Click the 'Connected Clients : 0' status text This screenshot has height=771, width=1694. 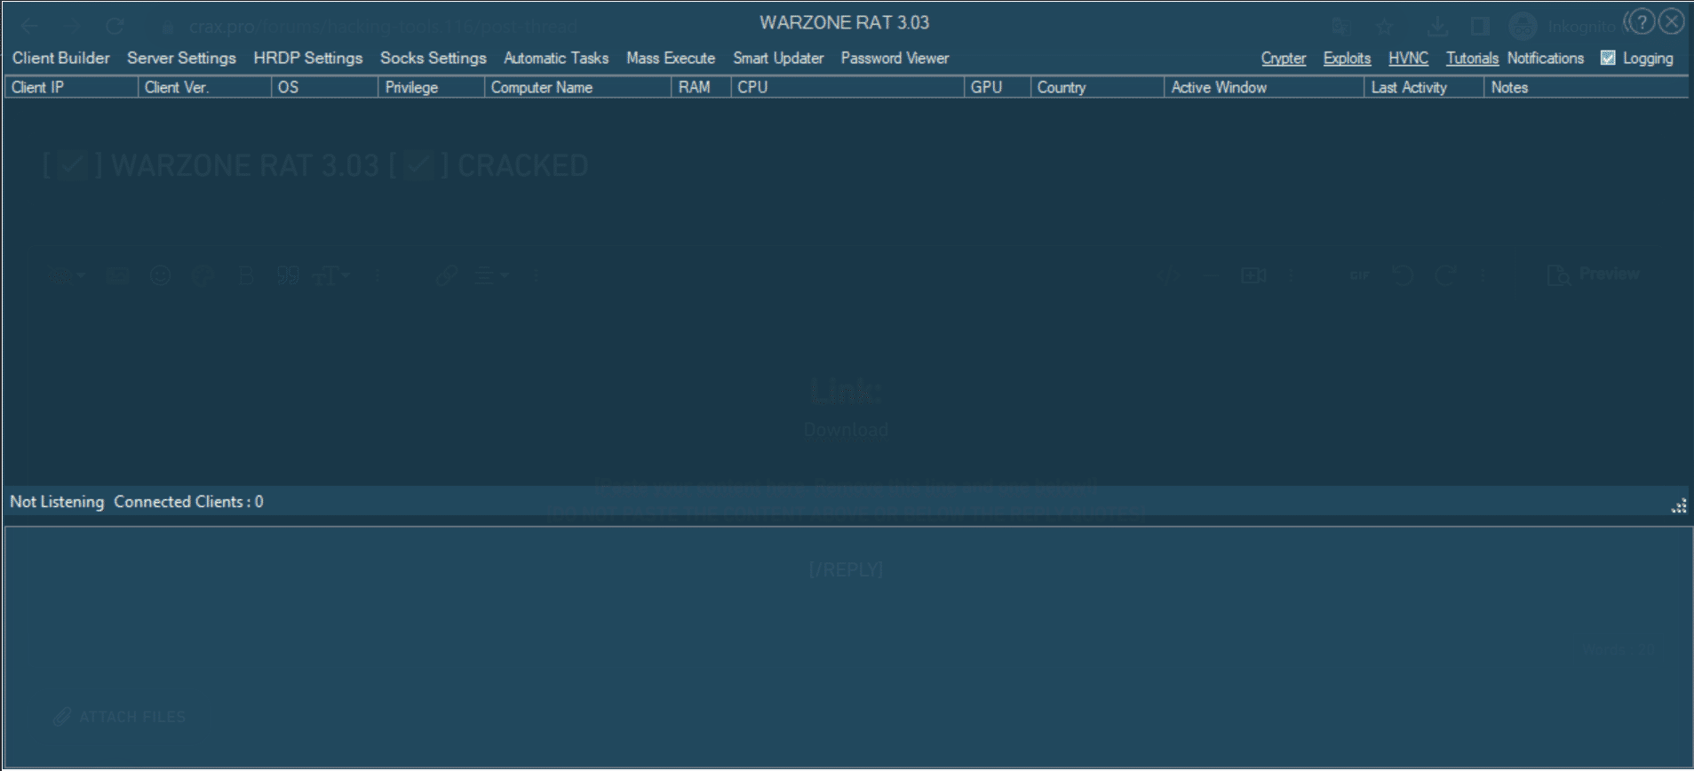tap(188, 502)
